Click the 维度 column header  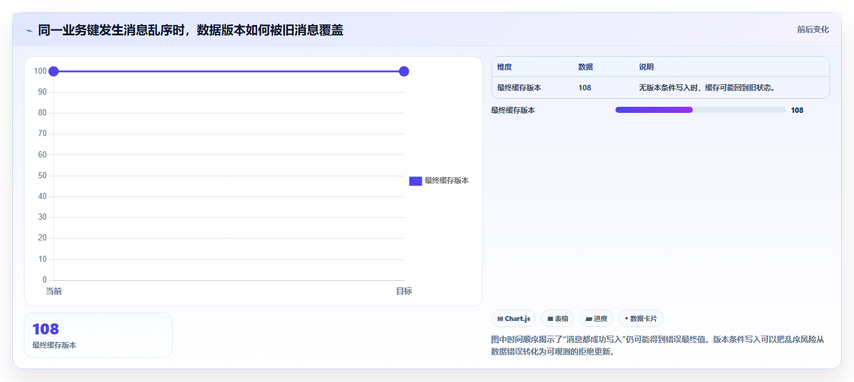[x=505, y=67]
